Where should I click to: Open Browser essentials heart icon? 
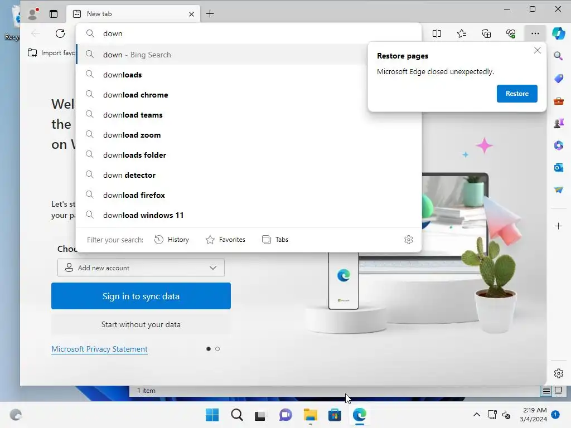pos(511,33)
